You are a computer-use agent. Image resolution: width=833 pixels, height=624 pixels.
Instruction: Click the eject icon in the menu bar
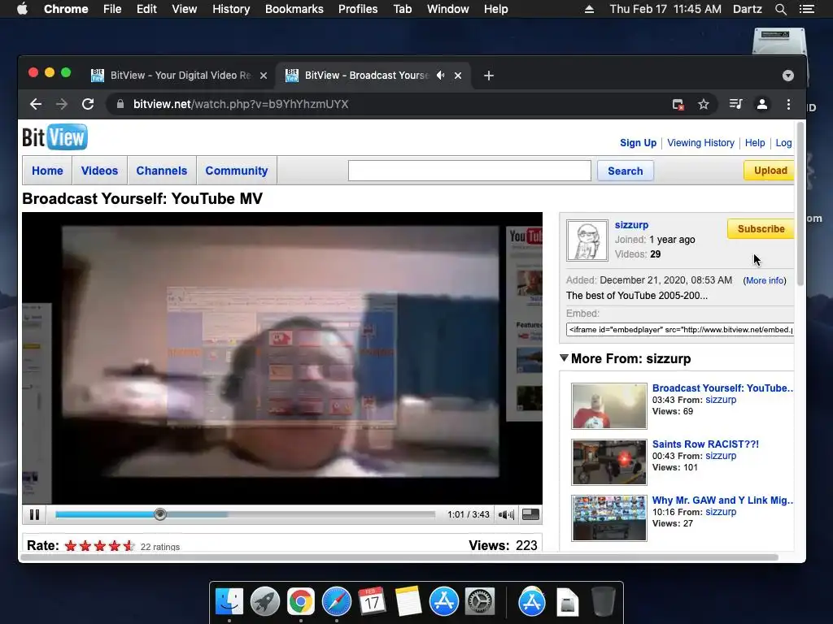[589, 9]
